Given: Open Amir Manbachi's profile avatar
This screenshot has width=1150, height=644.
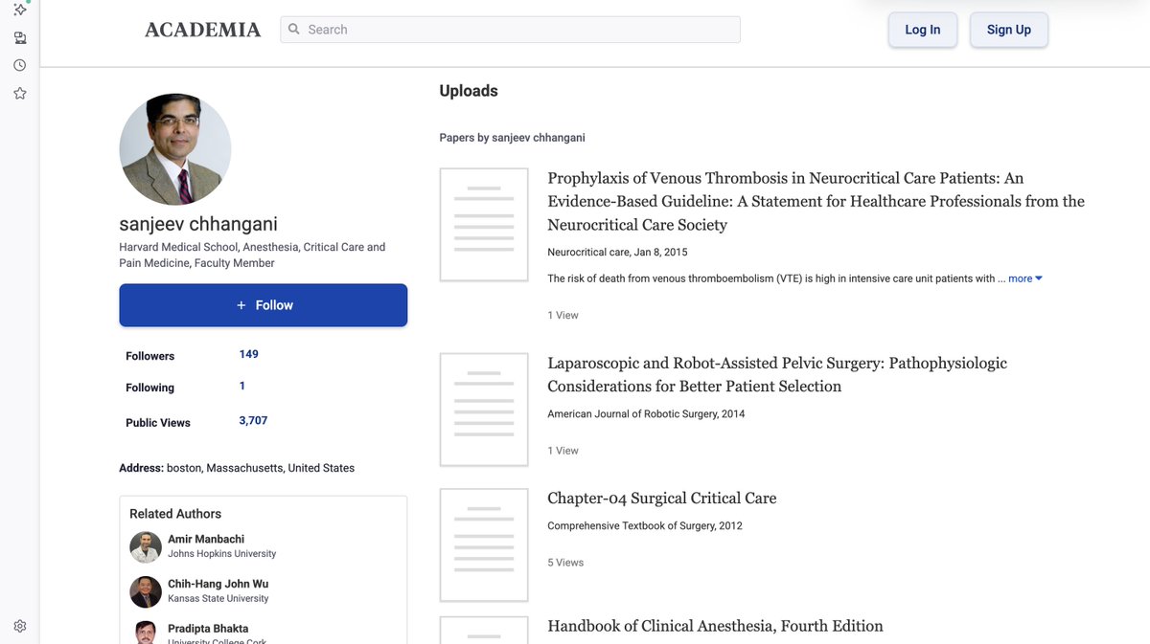Looking at the screenshot, I should pyautogui.click(x=145, y=547).
